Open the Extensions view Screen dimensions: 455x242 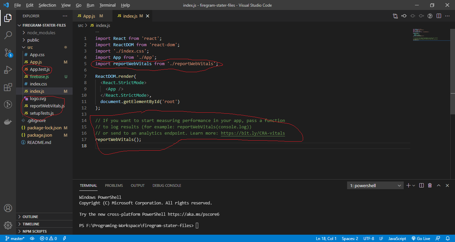8,87
